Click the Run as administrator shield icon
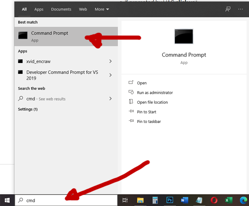The height and width of the screenshot is (206, 249). [131, 92]
